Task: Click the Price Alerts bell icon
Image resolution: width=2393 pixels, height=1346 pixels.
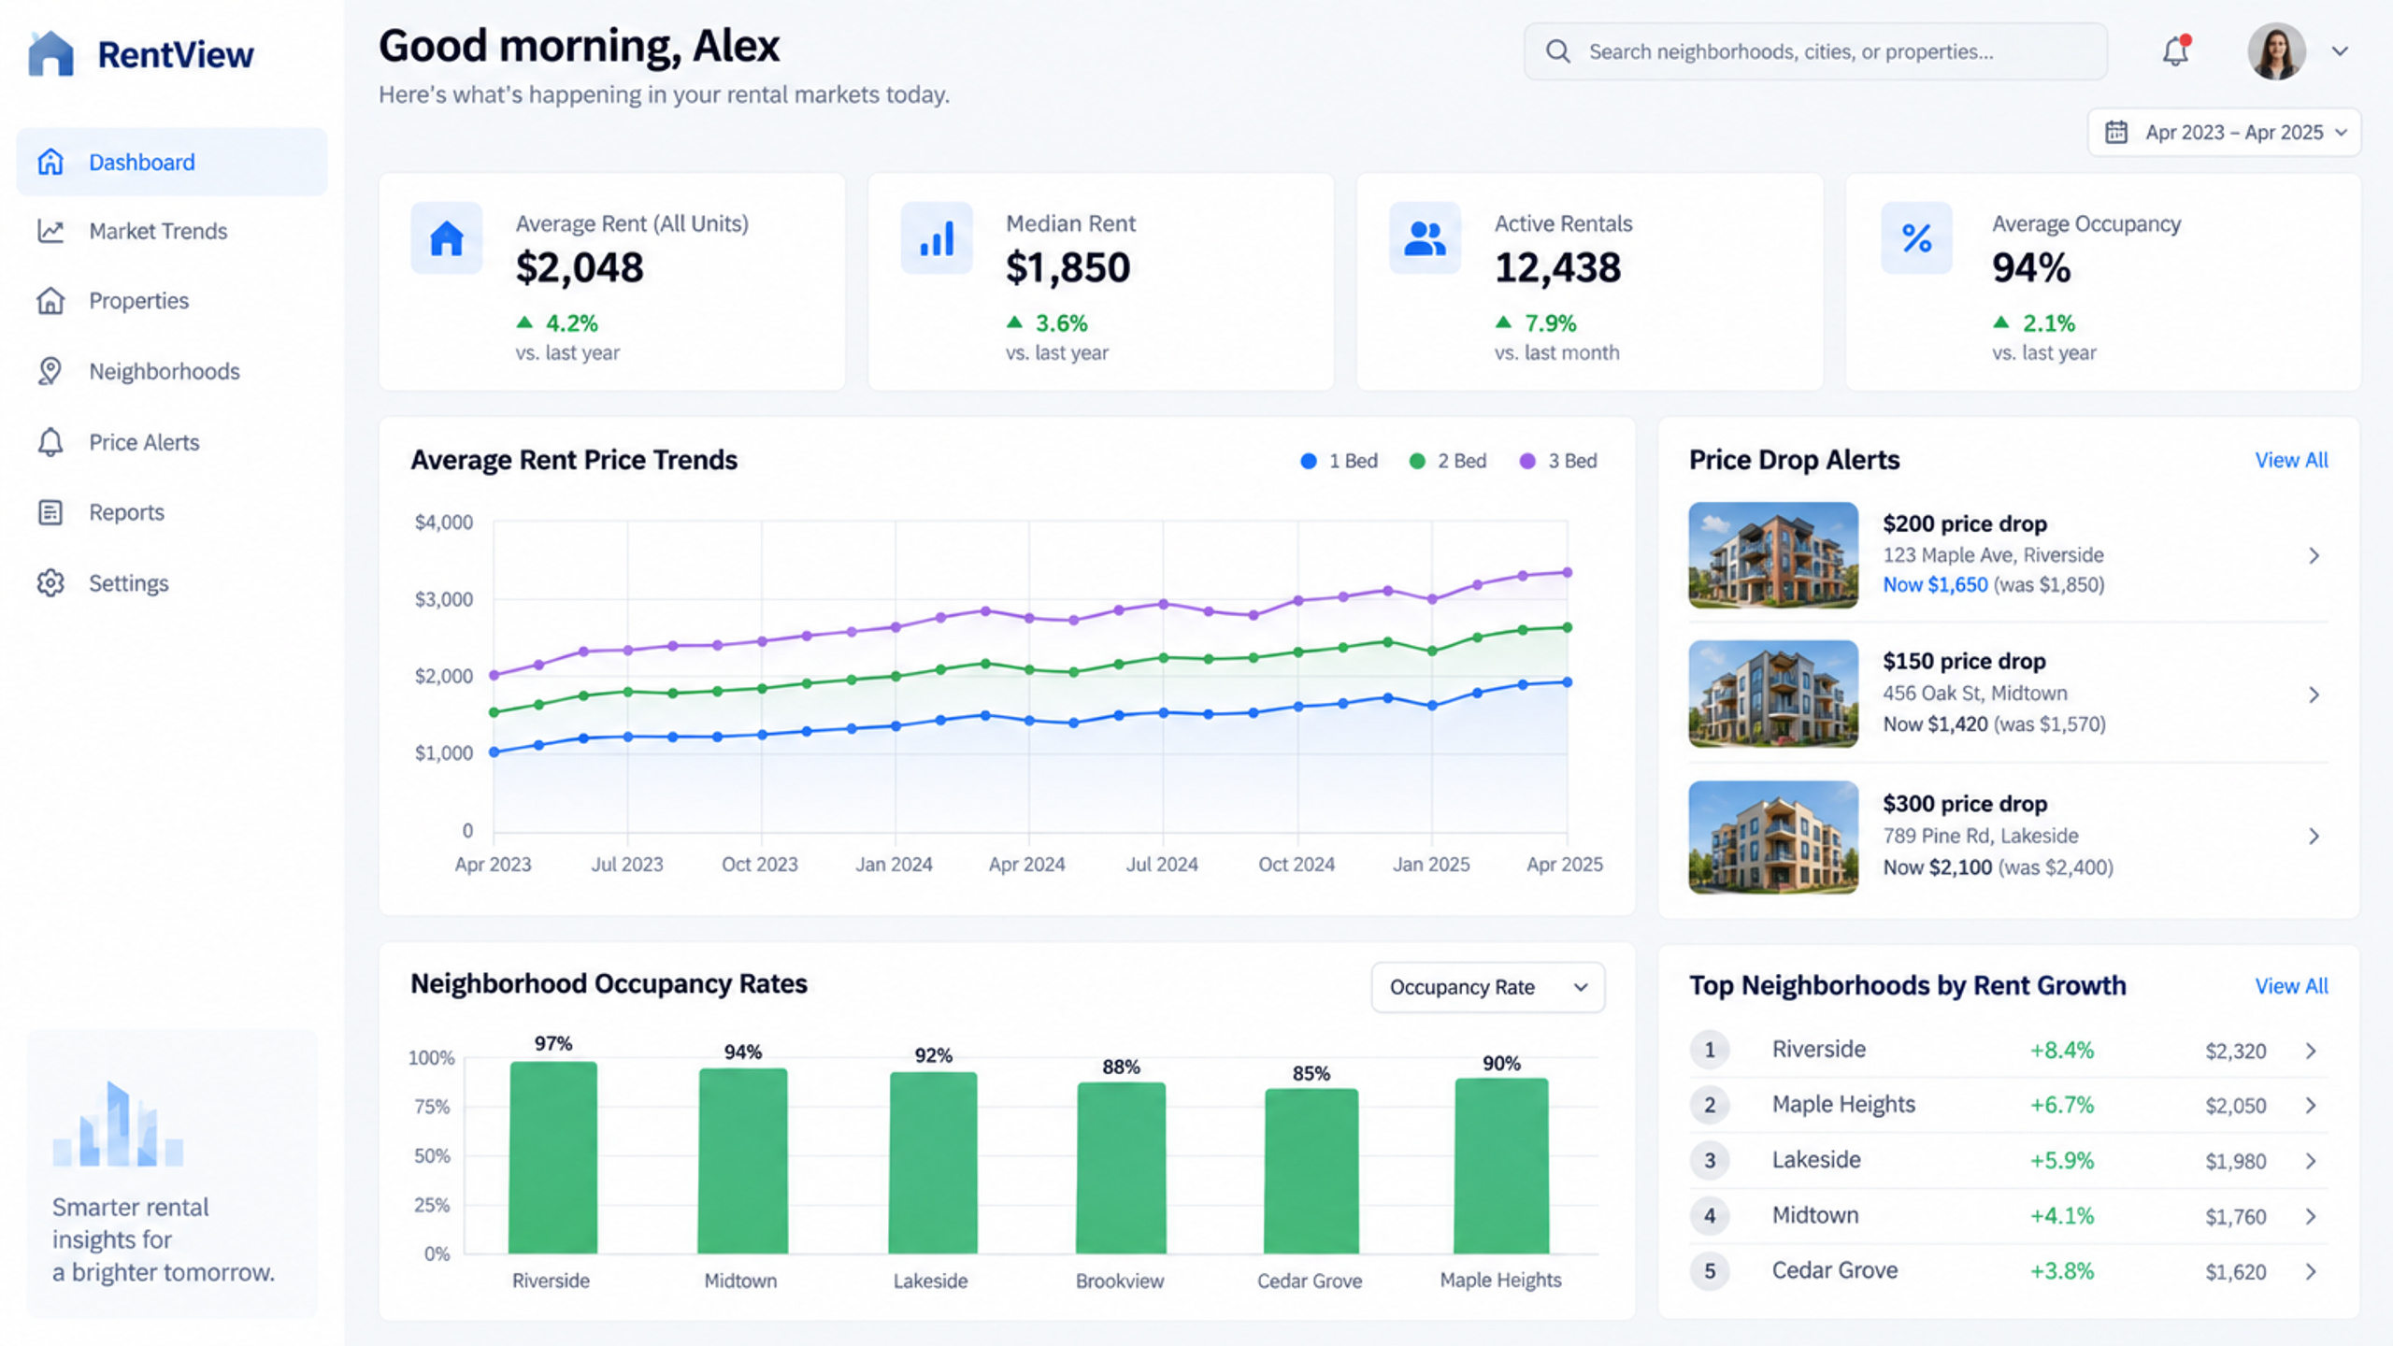Action: coord(50,441)
